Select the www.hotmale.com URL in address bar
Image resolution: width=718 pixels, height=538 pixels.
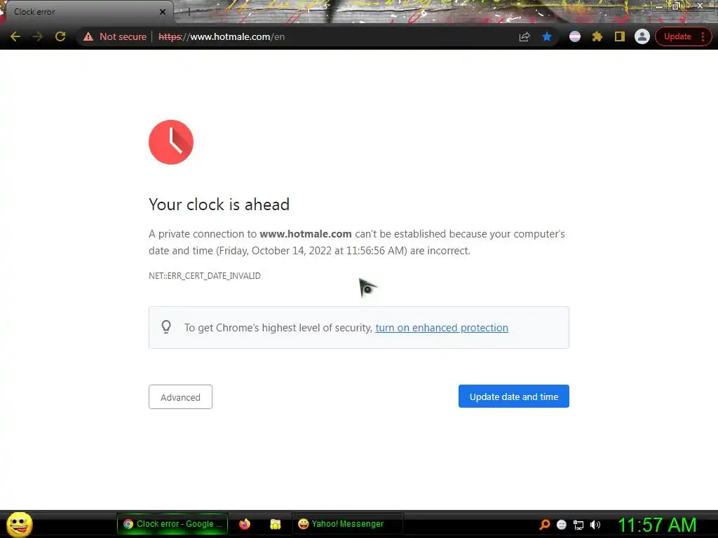coord(222,36)
